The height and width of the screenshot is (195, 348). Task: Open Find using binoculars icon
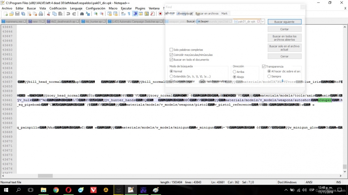82,14
